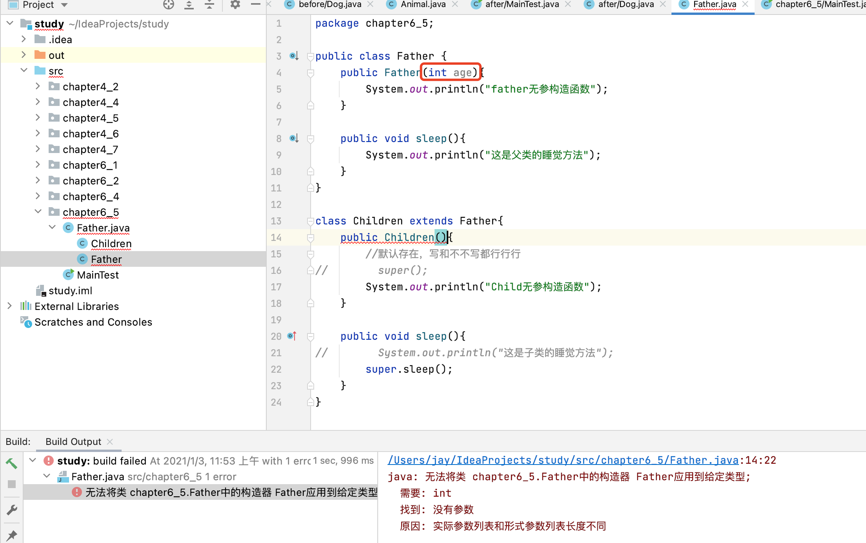
Task: Click the overriding-method gutter icon on line 20
Action: click(x=292, y=336)
